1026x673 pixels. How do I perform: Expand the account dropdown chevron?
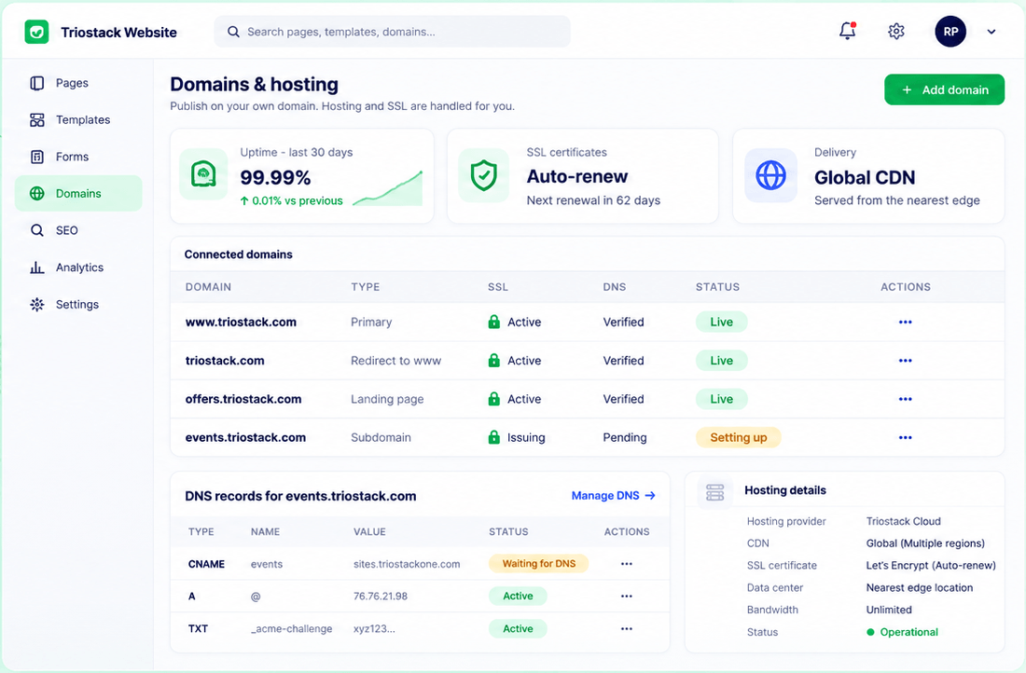click(991, 32)
